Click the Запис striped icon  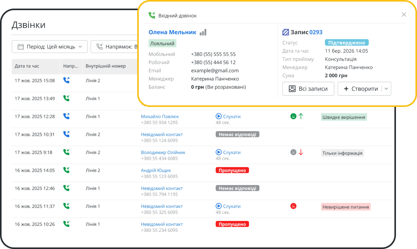[x=285, y=32]
